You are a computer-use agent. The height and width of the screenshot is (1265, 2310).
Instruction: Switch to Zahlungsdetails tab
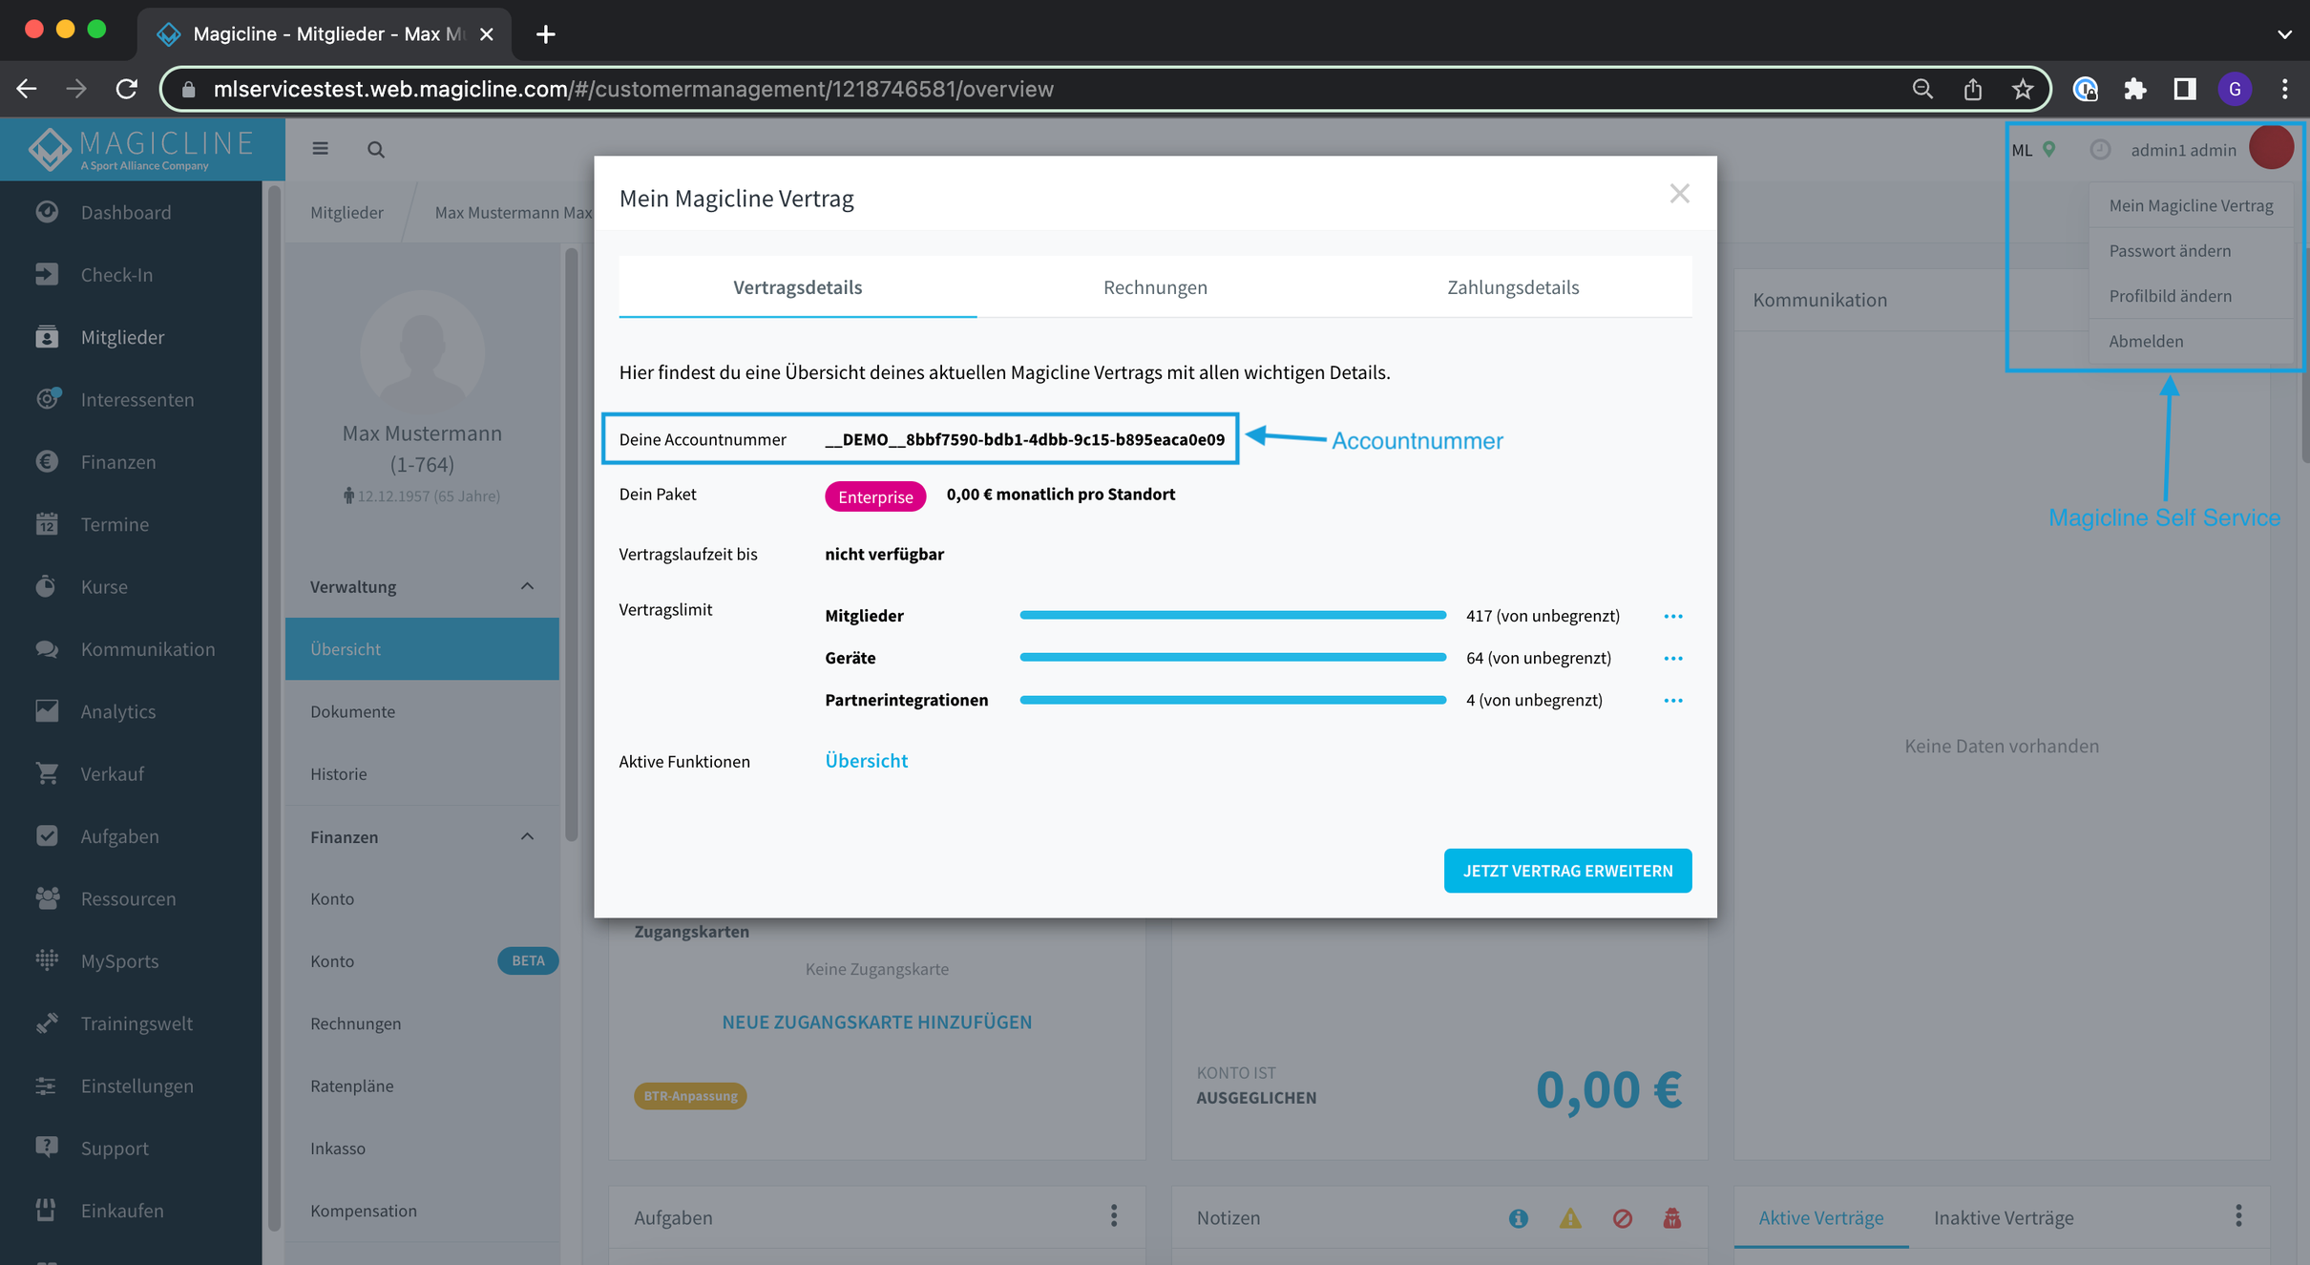(x=1513, y=287)
